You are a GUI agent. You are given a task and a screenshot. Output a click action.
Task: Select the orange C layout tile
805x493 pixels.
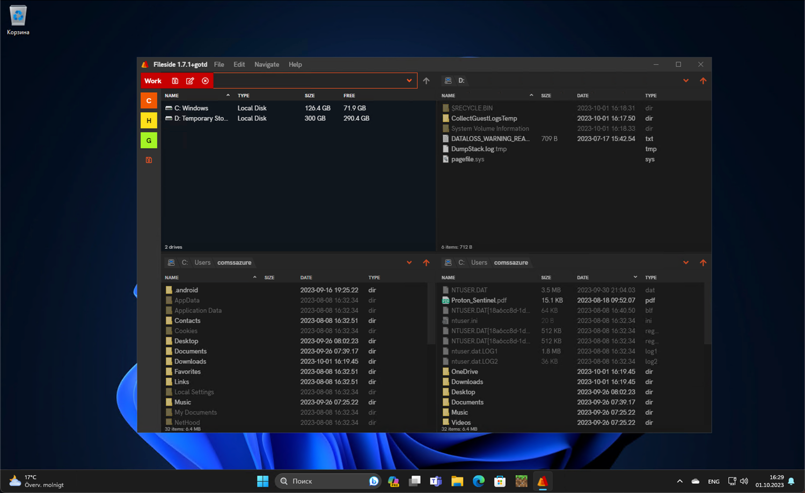coord(149,101)
